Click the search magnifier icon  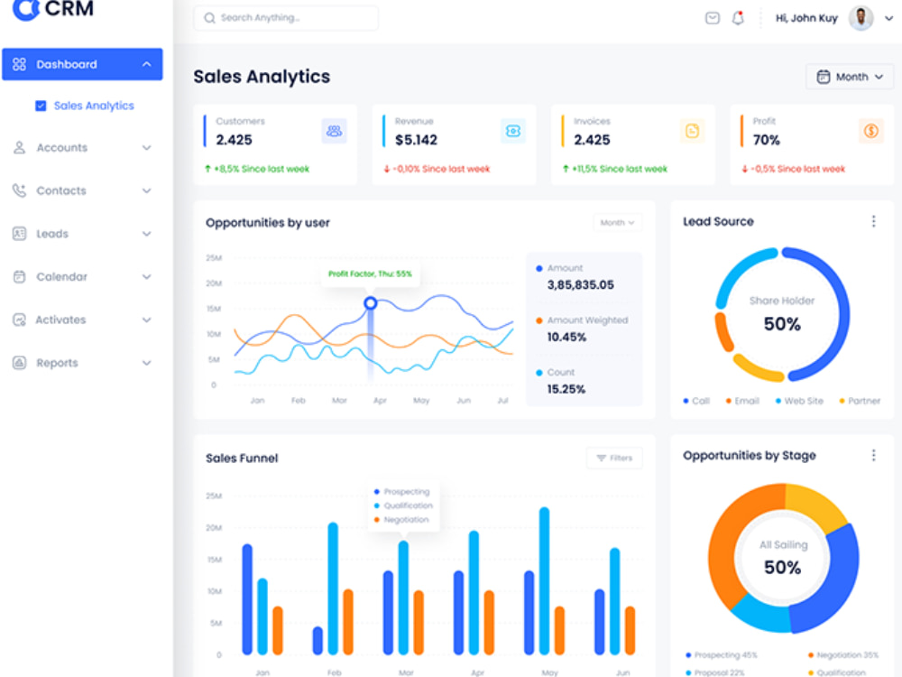[x=210, y=18]
